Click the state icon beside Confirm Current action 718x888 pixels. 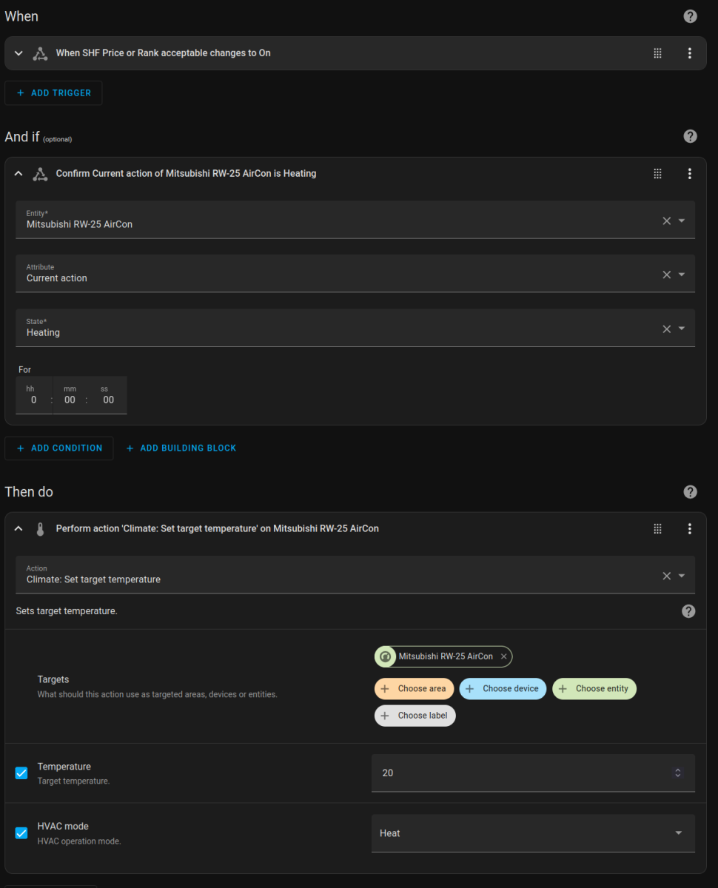click(40, 174)
